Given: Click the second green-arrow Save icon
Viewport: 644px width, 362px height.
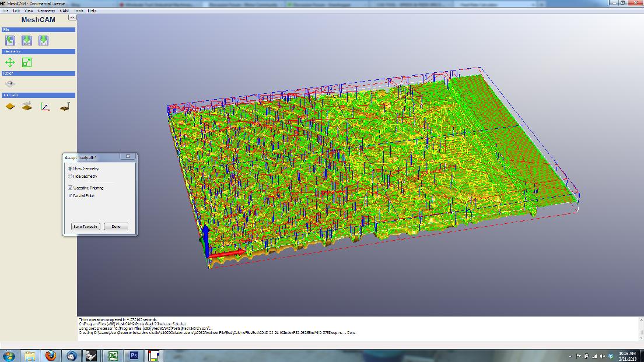Looking at the screenshot, I should tap(43, 40).
